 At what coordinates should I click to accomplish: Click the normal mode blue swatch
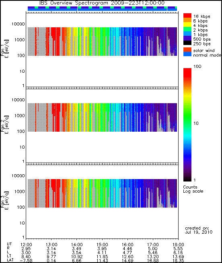coord(187,54)
